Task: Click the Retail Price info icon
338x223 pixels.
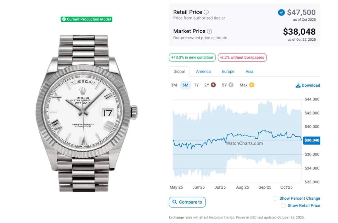Action: [x=206, y=12]
